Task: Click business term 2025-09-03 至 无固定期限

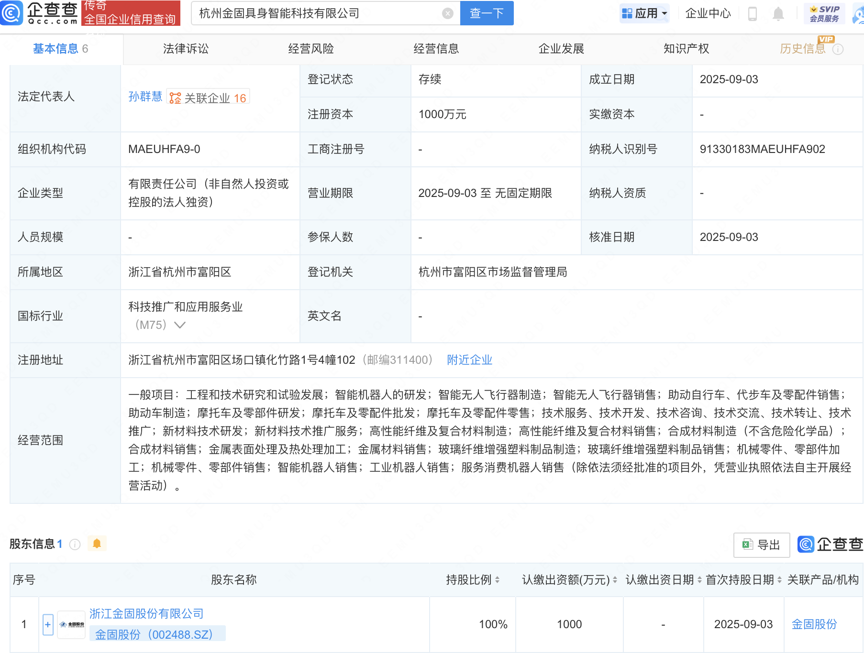Action: coord(485,193)
